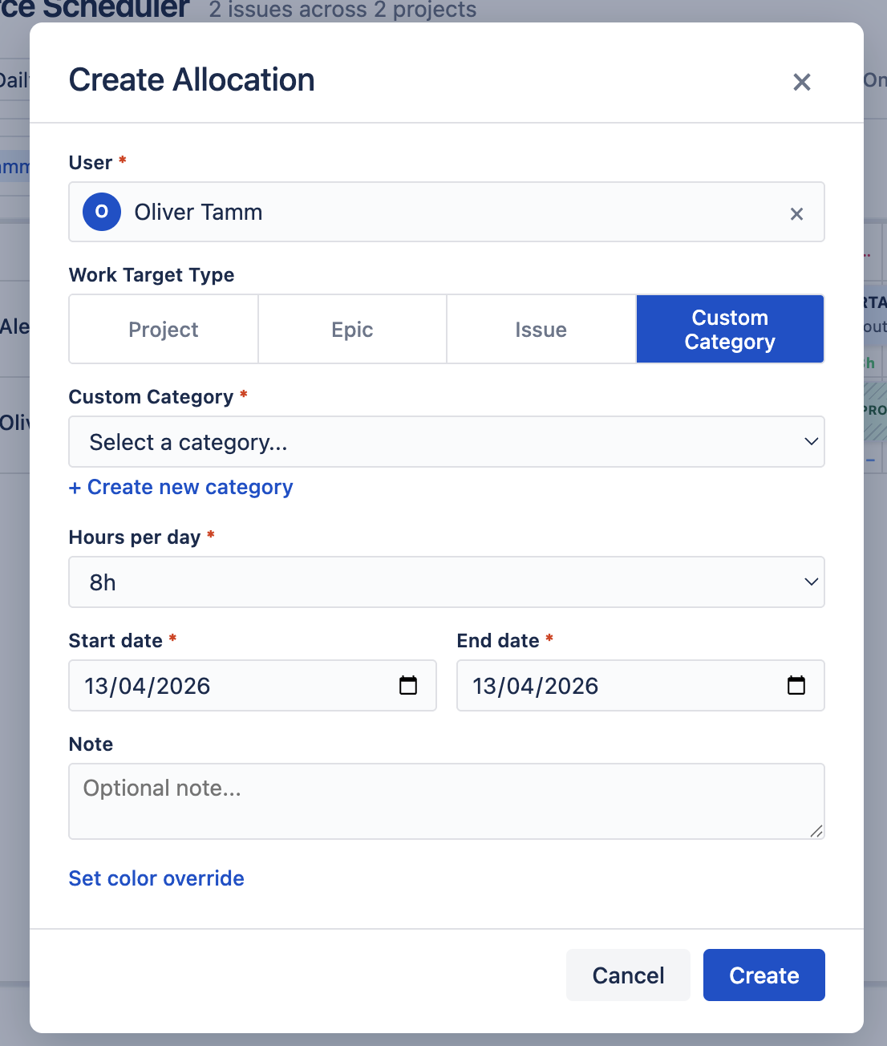This screenshot has width=887, height=1046.
Task: Click the Create Allocation dialog title
Action: (x=191, y=80)
